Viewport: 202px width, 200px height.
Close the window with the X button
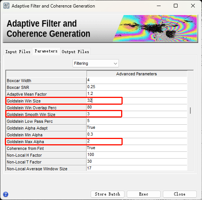[193, 6]
